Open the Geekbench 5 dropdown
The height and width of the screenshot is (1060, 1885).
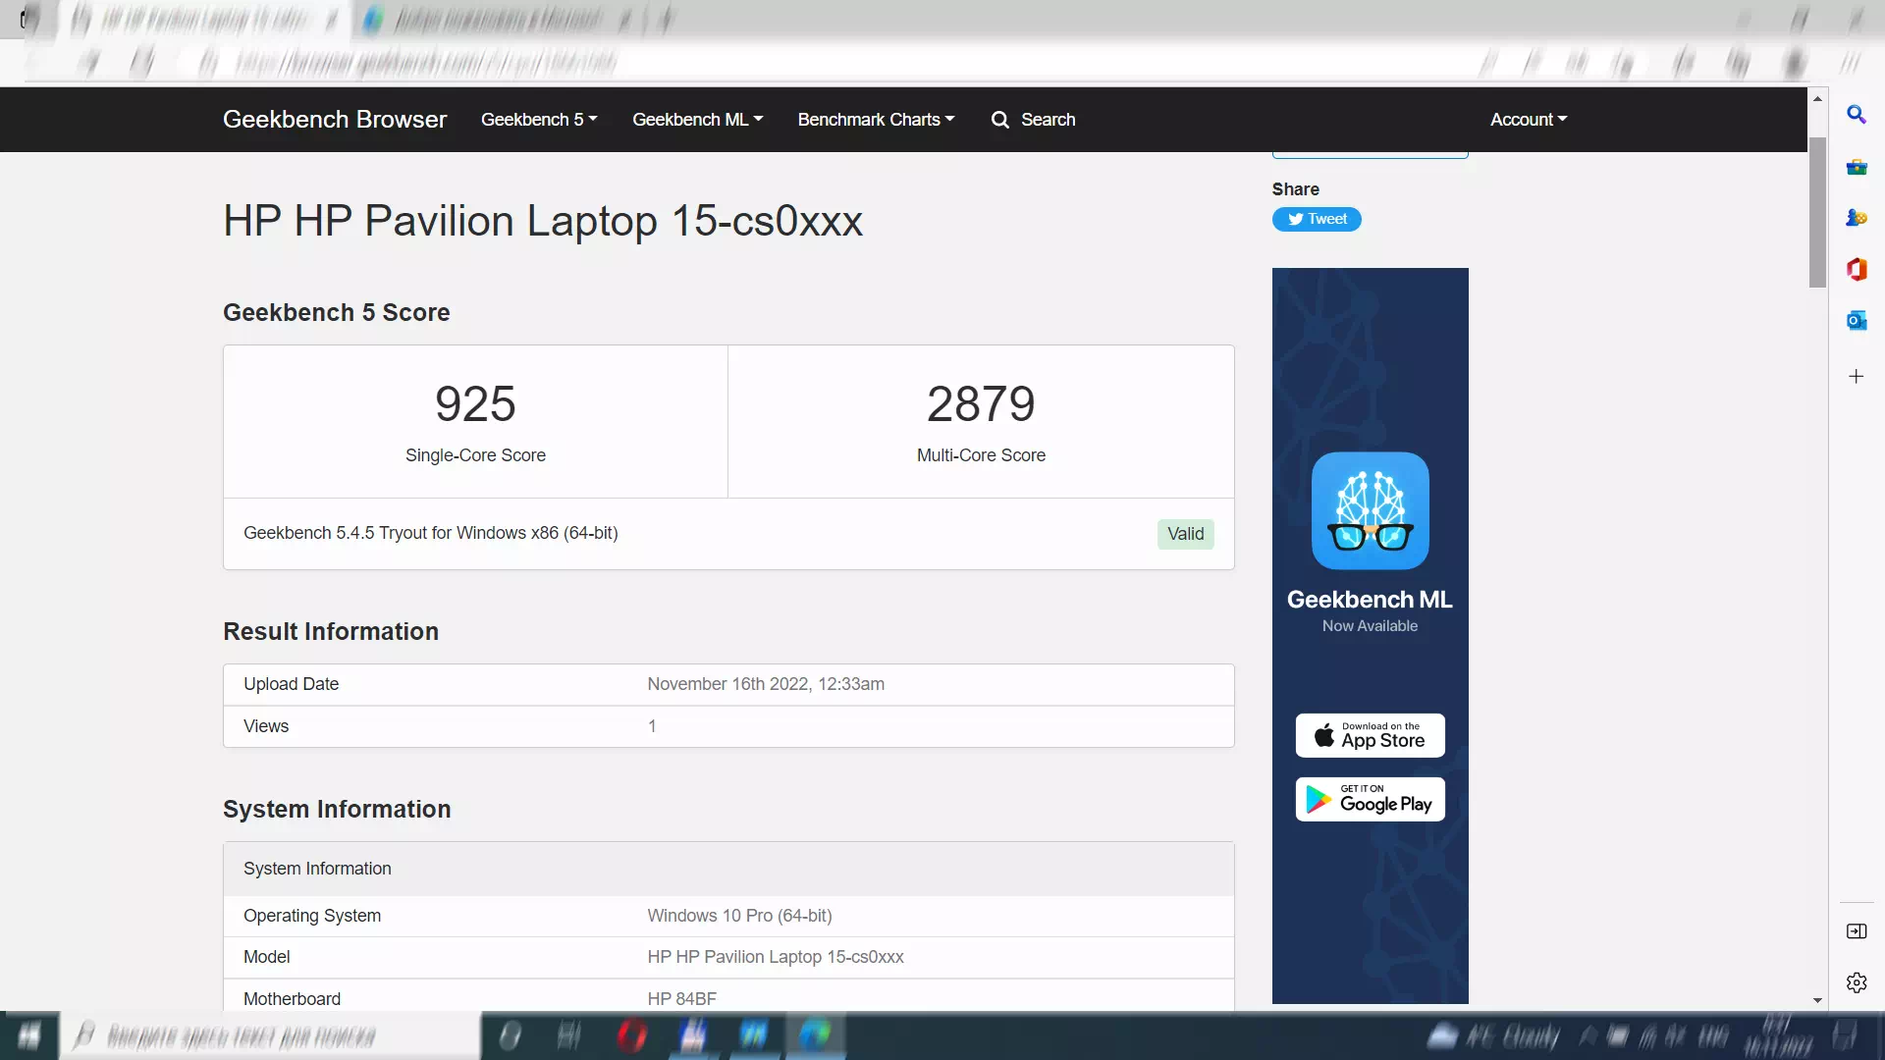click(x=538, y=119)
